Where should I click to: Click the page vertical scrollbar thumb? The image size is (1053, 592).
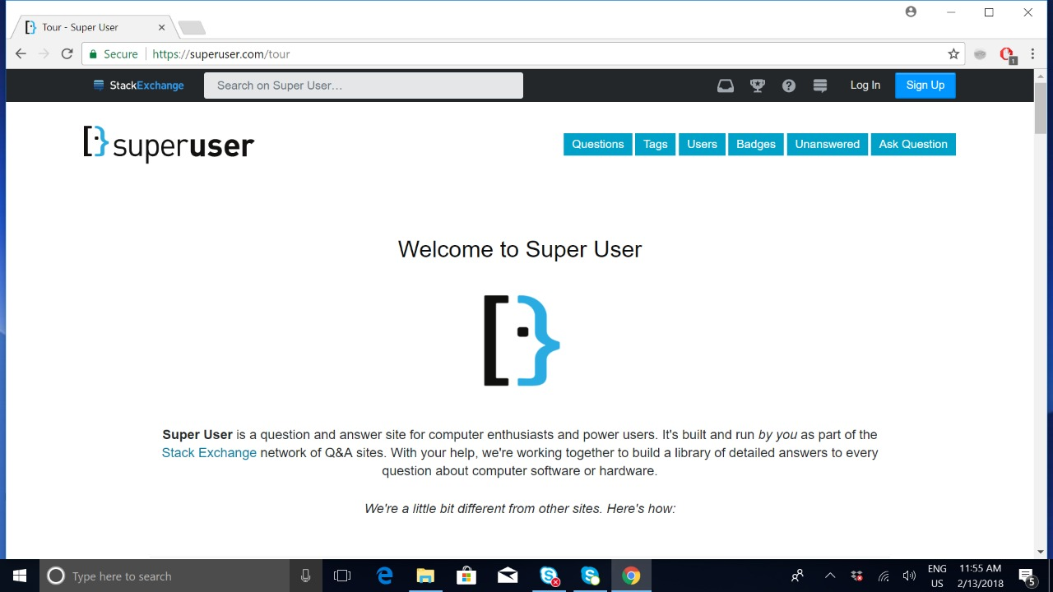tap(1041, 108)
